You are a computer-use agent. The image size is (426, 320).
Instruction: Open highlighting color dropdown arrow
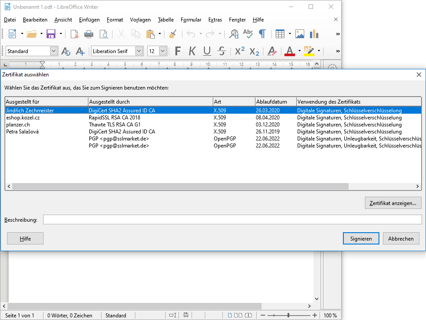tap(319, 51)
